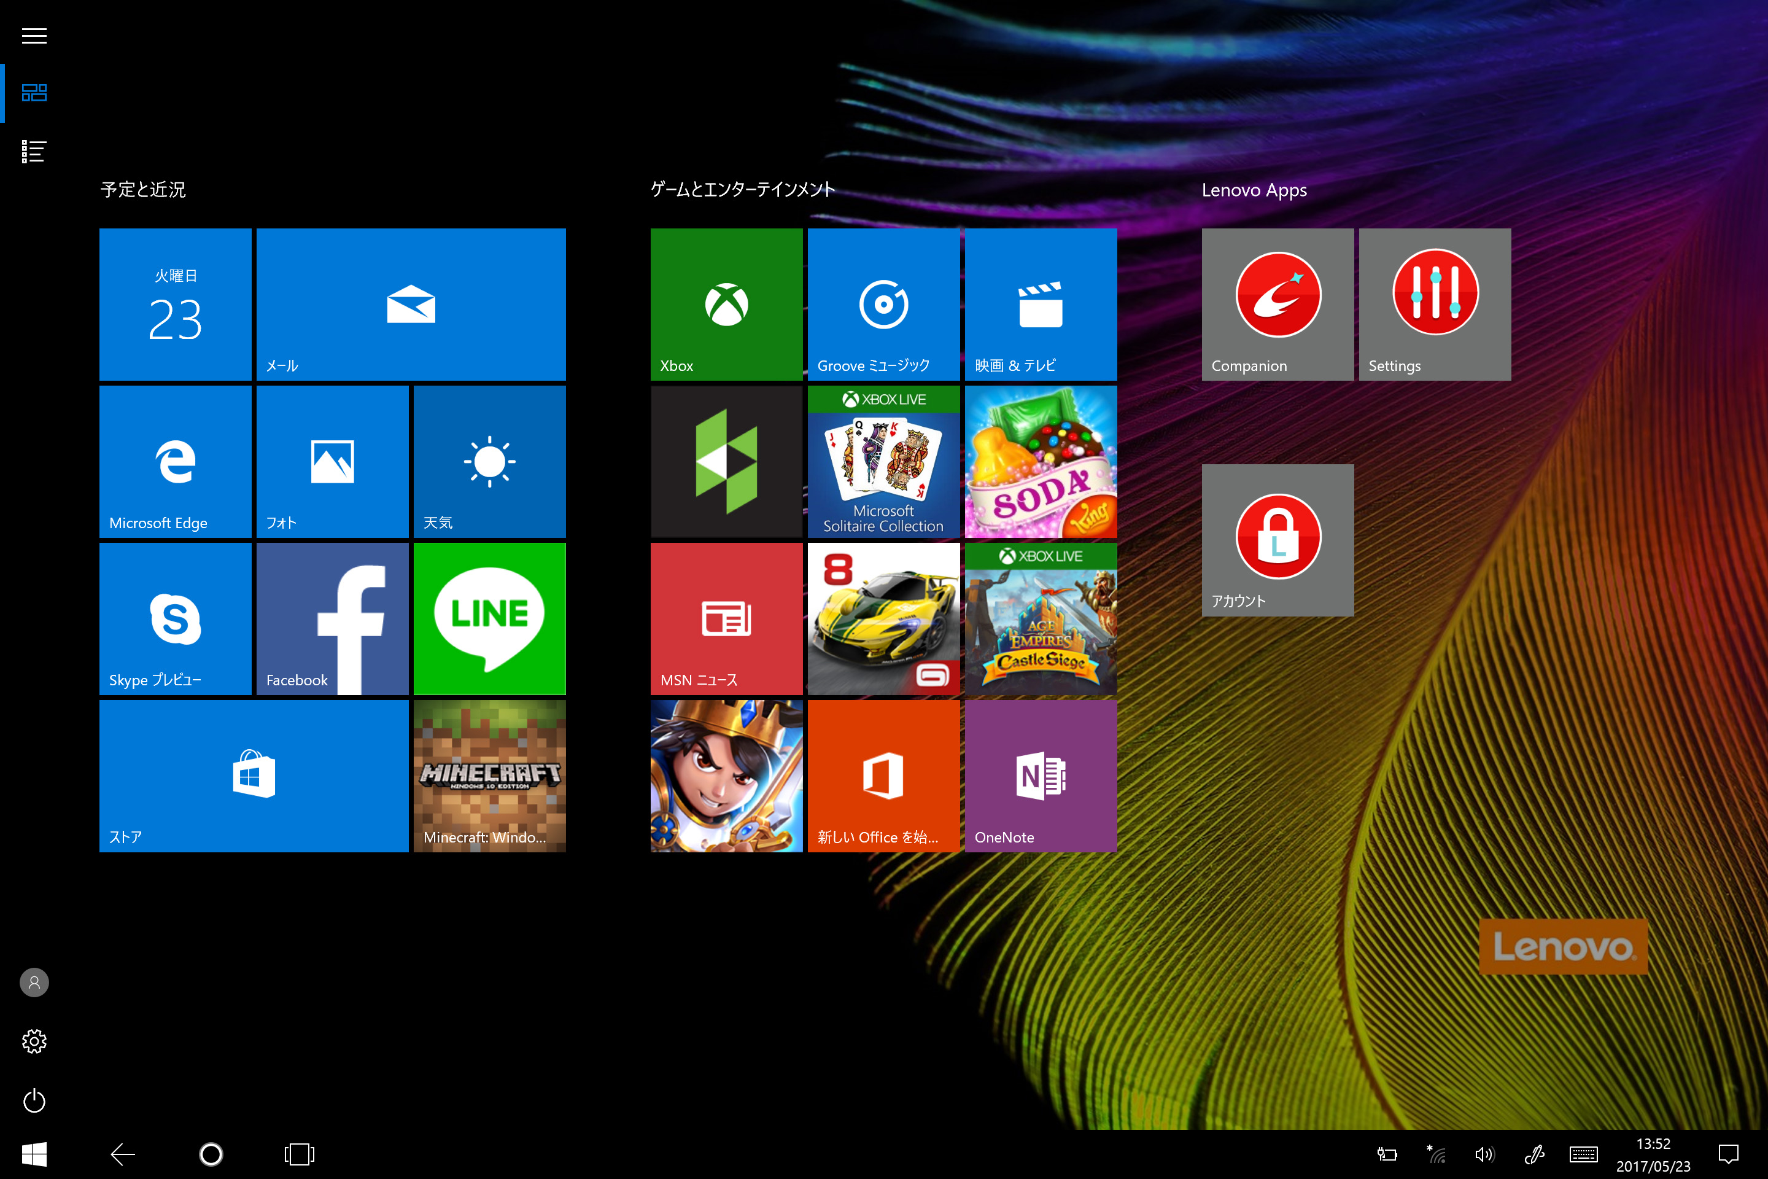Open the Lenovo アカウント lock app
The height and width of the screenshot is (1179, 1768).
pyautogui.click(x=1277, y=539)
